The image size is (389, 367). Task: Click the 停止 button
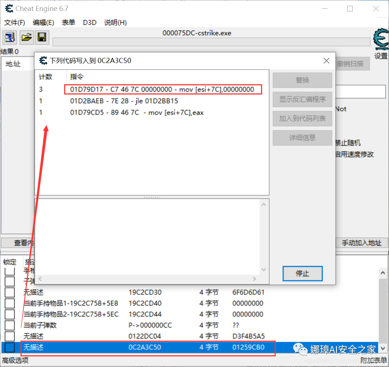302,274
